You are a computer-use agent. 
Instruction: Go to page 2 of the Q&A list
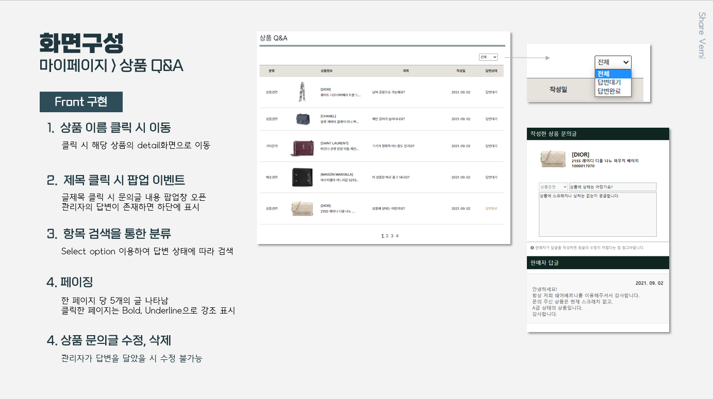tap(388, 236)
